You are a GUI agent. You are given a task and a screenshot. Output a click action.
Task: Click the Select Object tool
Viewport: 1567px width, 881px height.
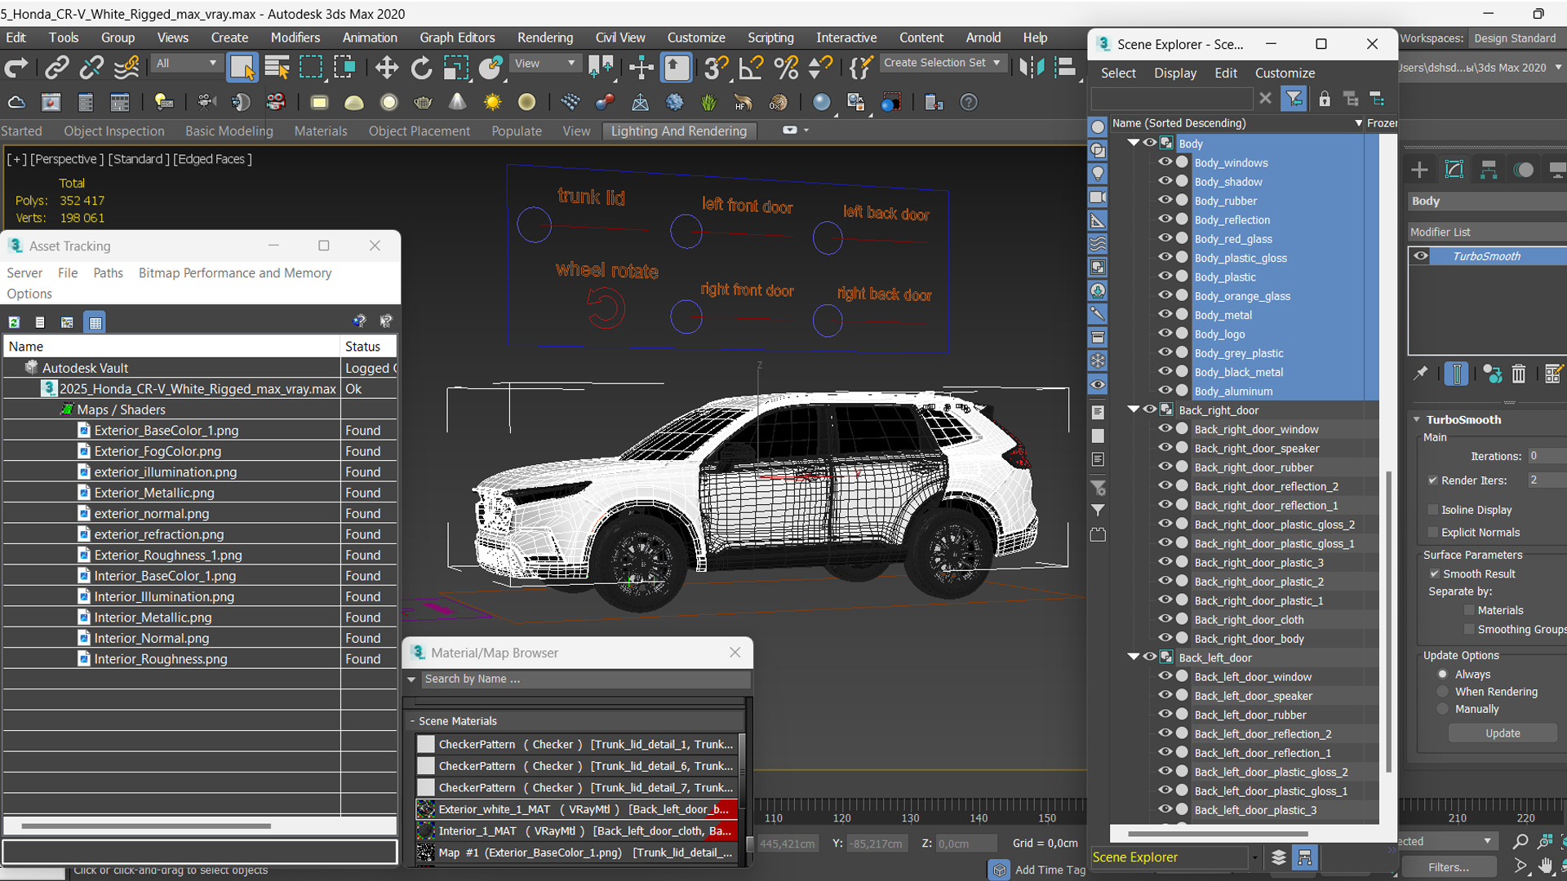242,68
